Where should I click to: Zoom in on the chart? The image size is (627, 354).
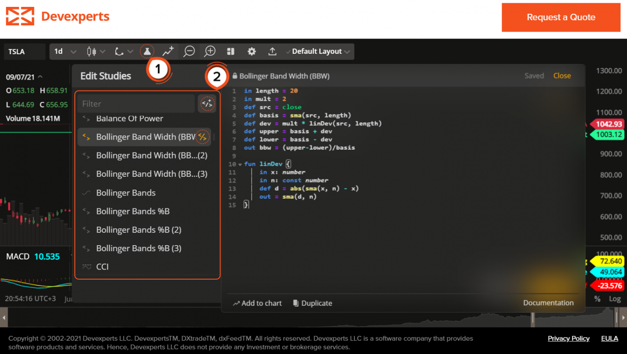(209, 51)
